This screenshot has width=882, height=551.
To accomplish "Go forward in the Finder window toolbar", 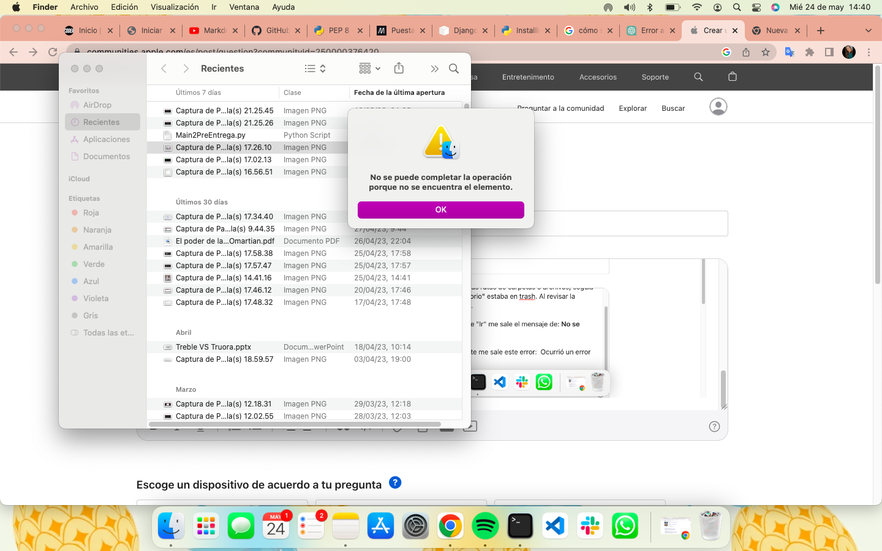I will 186,69.
